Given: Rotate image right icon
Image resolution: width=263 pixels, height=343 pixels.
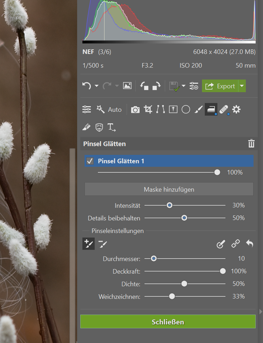Looking at the screenshot, I should (x=156, y=86).
